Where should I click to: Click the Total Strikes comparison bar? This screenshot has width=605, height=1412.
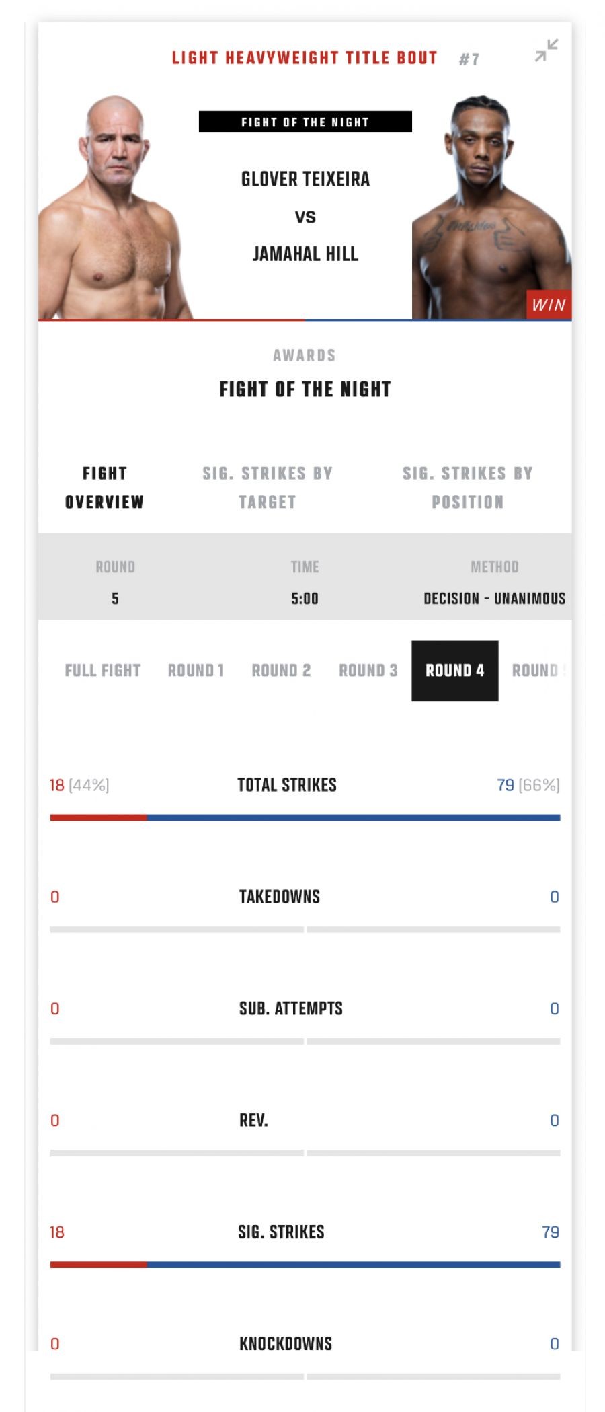tap(305, 817)
